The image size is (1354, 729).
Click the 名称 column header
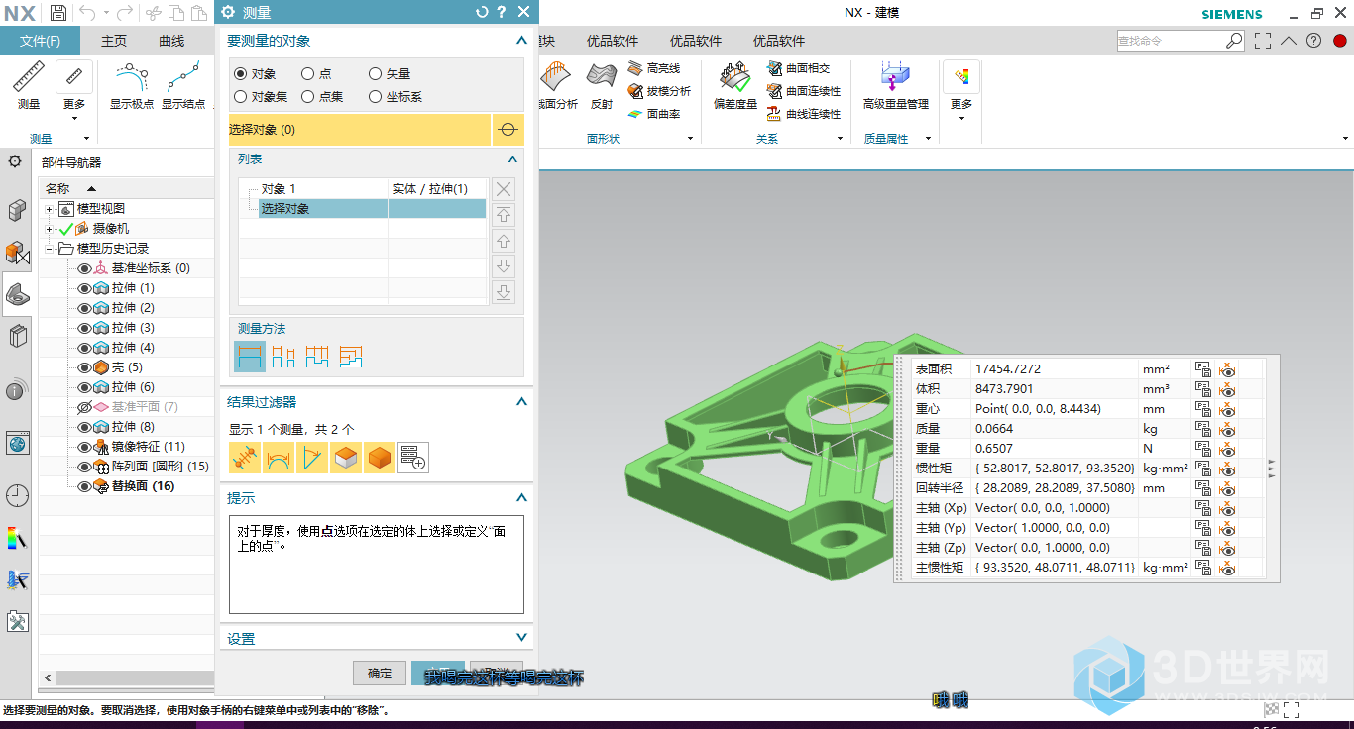(126, 188)
